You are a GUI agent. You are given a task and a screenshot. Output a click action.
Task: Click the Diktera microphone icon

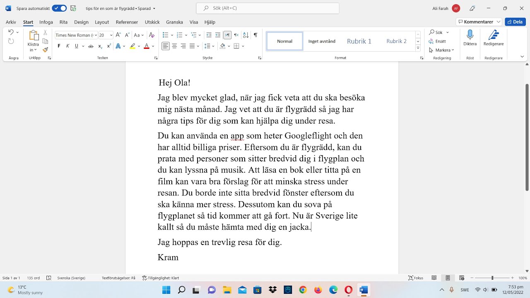[470, 35]
